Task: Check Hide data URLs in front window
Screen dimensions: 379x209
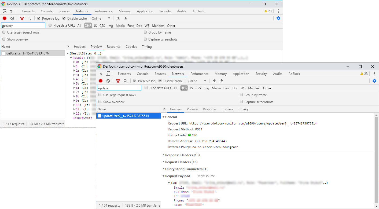Action: pyautogui.click(x=146, y=88)
